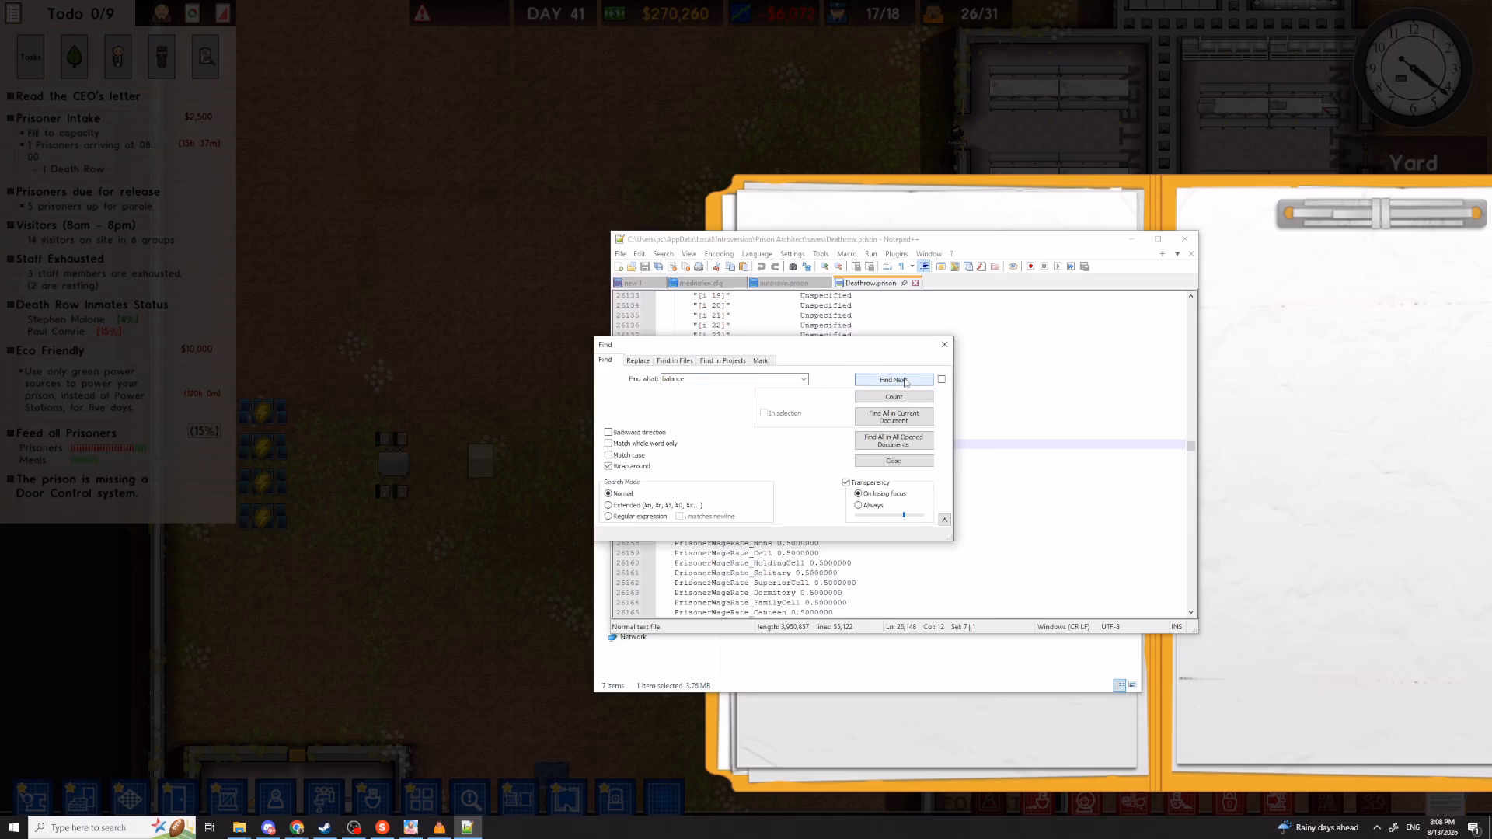This screenshot has height=839, width=1492.
Task: Collapse the Find dialog using bottom arrow
Action: tap(944, 520)
